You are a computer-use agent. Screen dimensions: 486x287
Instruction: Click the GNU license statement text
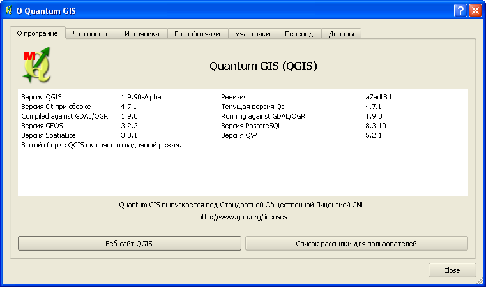pos(243,205)
